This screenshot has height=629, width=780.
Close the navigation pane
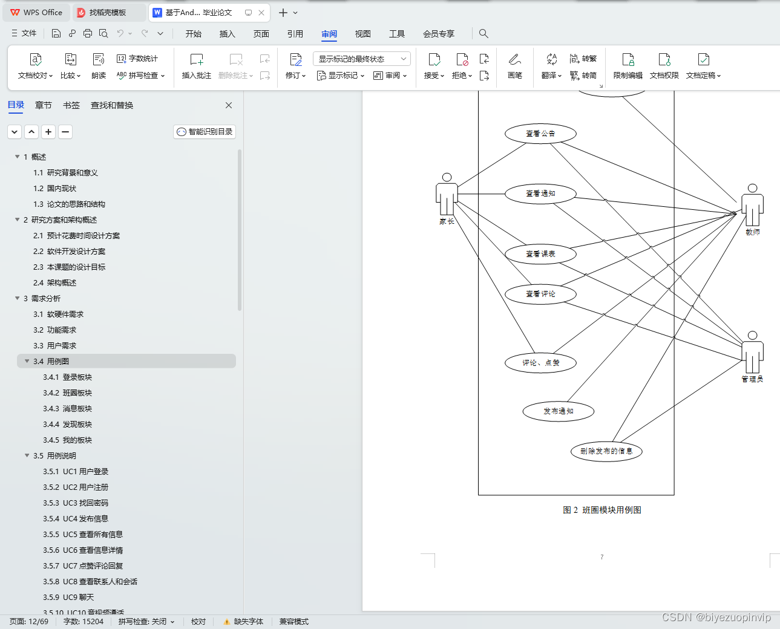coord(229,105)
